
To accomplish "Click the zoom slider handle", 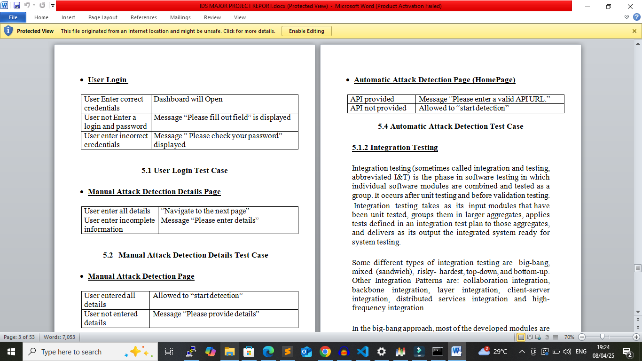I will tap(602, 337).
